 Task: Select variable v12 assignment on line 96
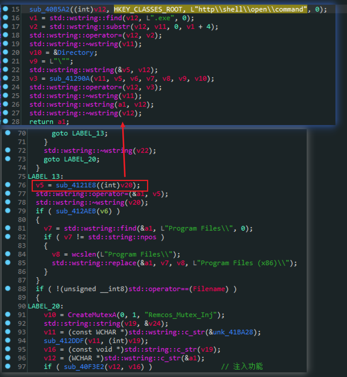click(50, 358)
